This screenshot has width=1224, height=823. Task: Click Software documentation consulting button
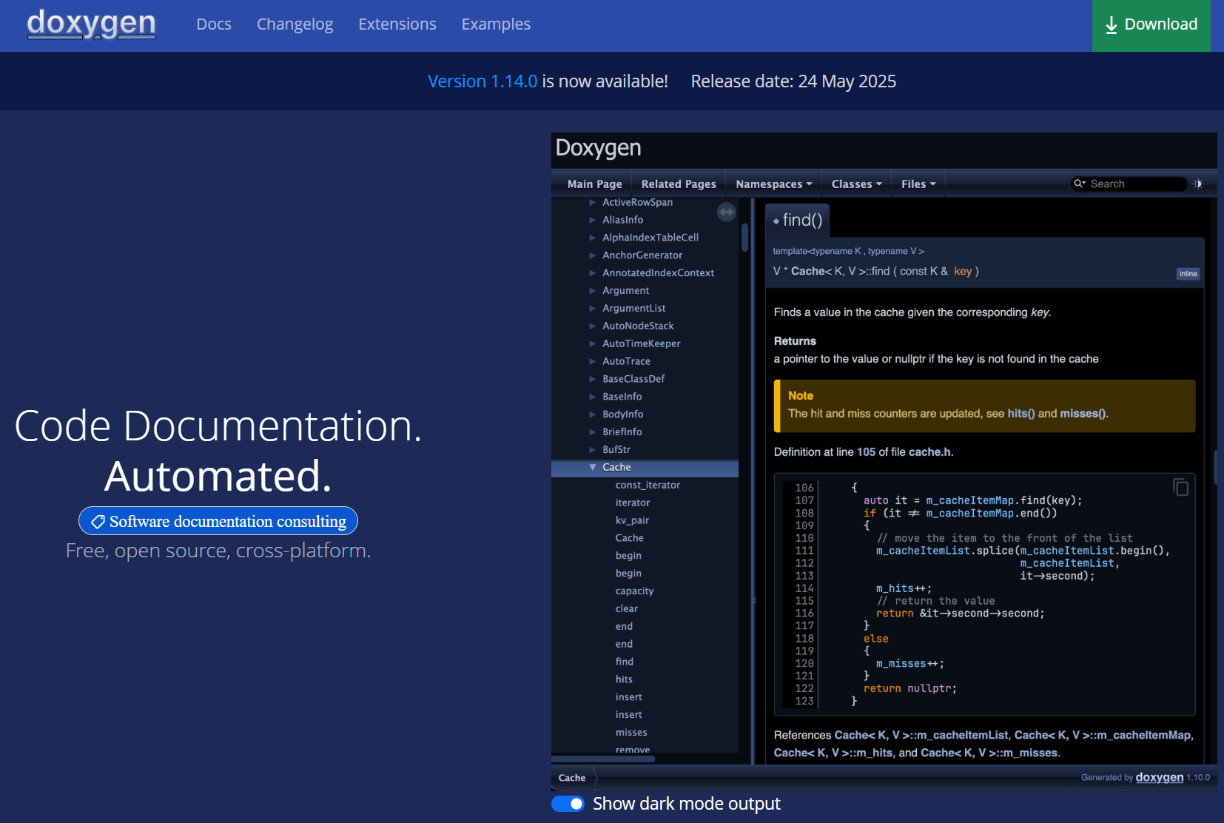pyautogui.click(x=227, y=522)
